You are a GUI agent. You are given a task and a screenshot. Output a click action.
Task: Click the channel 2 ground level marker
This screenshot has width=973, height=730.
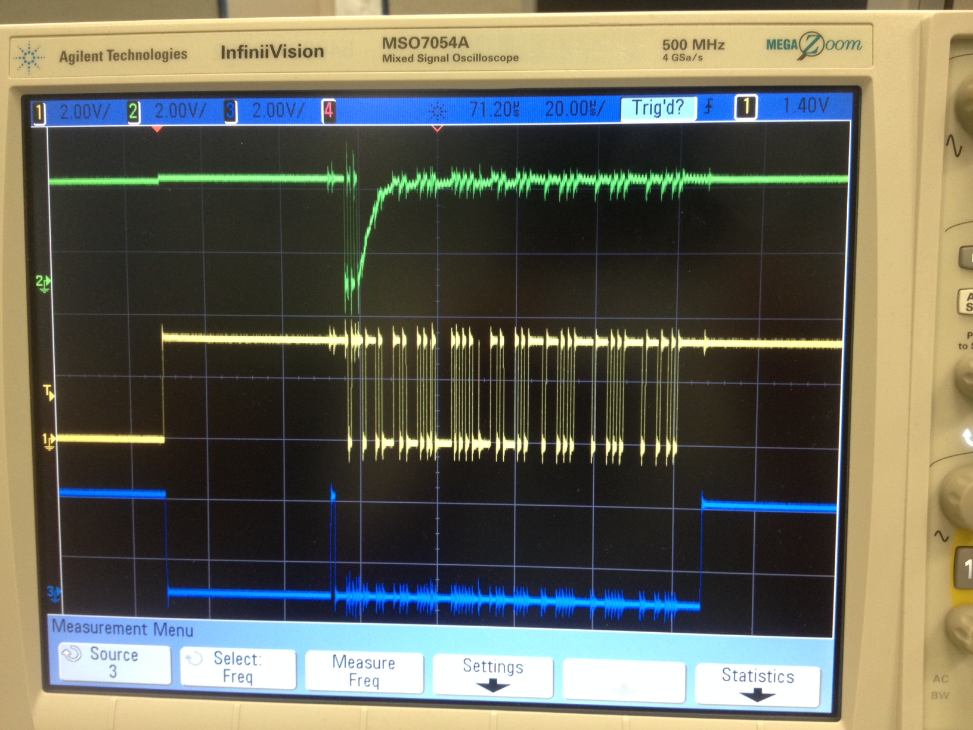pyautogui.click(x=43, y=283)
